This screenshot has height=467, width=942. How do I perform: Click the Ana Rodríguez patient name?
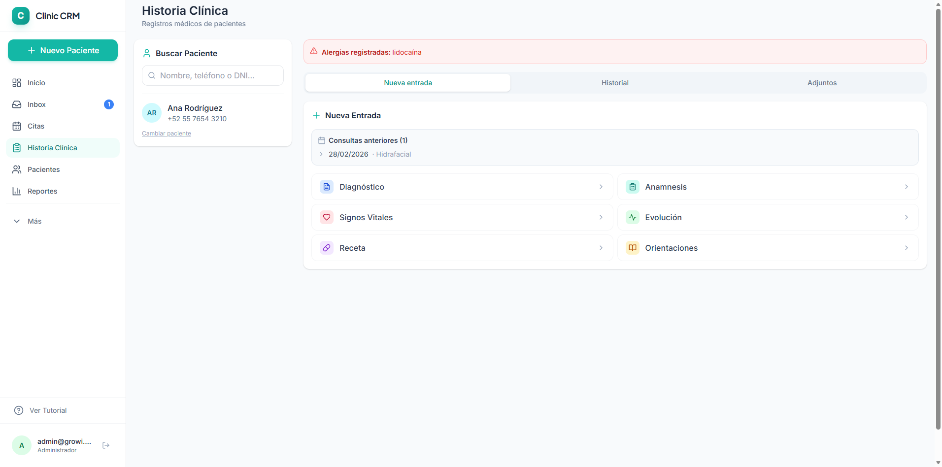[x=195, y=108]
